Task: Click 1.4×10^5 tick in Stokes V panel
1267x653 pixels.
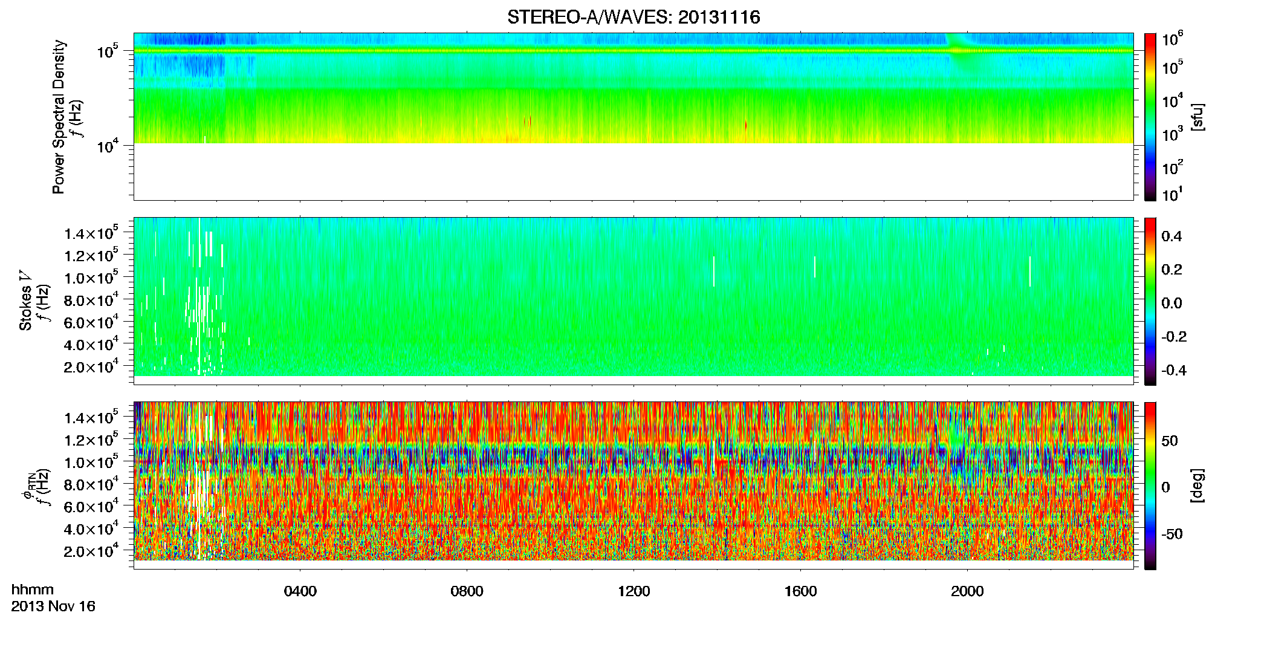Action: [x=92, y=233]
